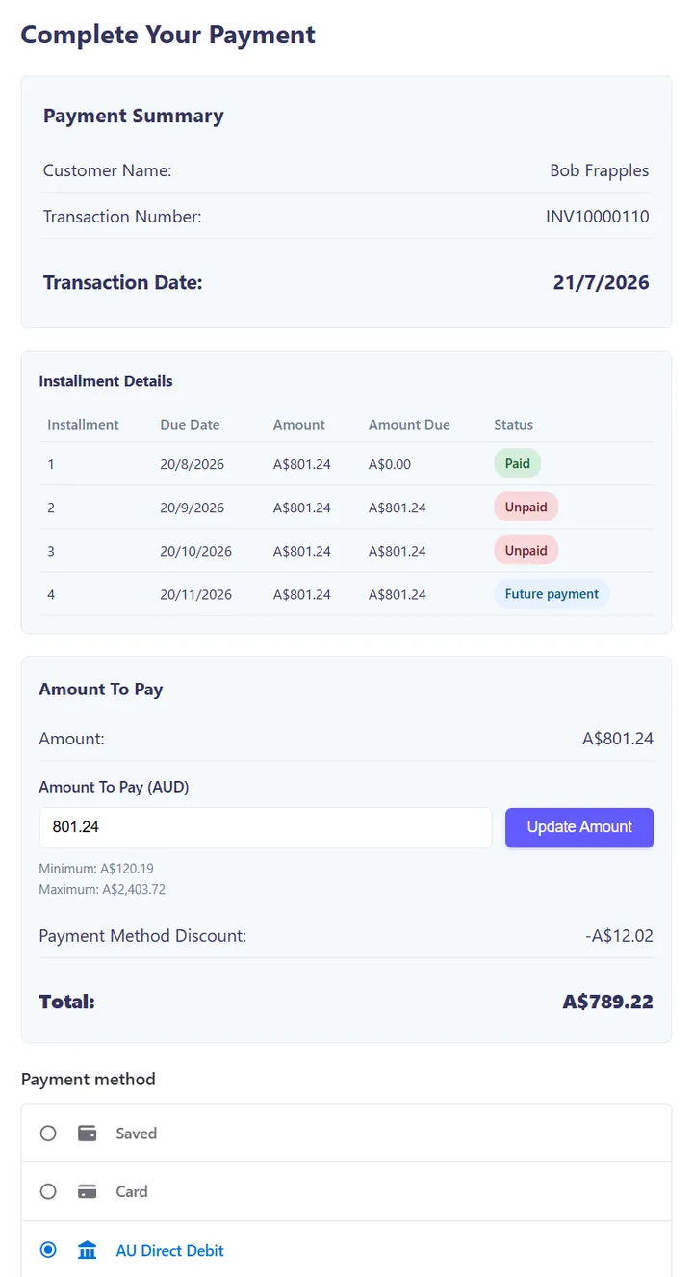Click the due date 20/9/2026

click(192, 508)
